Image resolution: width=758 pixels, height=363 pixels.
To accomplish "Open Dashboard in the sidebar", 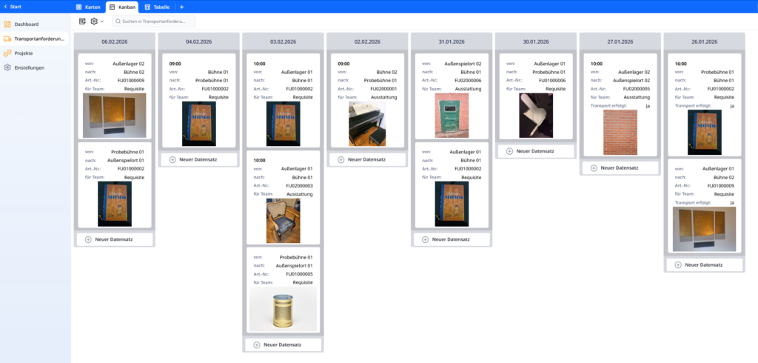I will pyautogui.click(x=26, y=24).
